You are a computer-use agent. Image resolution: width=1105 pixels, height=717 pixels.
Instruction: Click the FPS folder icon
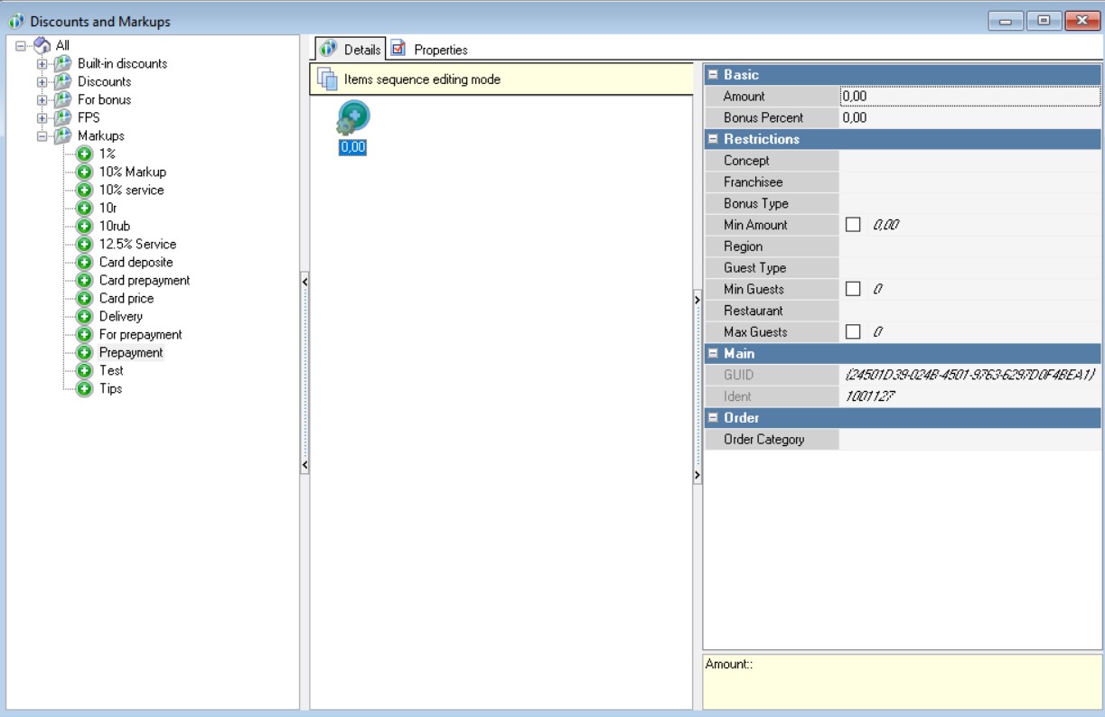tap(62, 118)
